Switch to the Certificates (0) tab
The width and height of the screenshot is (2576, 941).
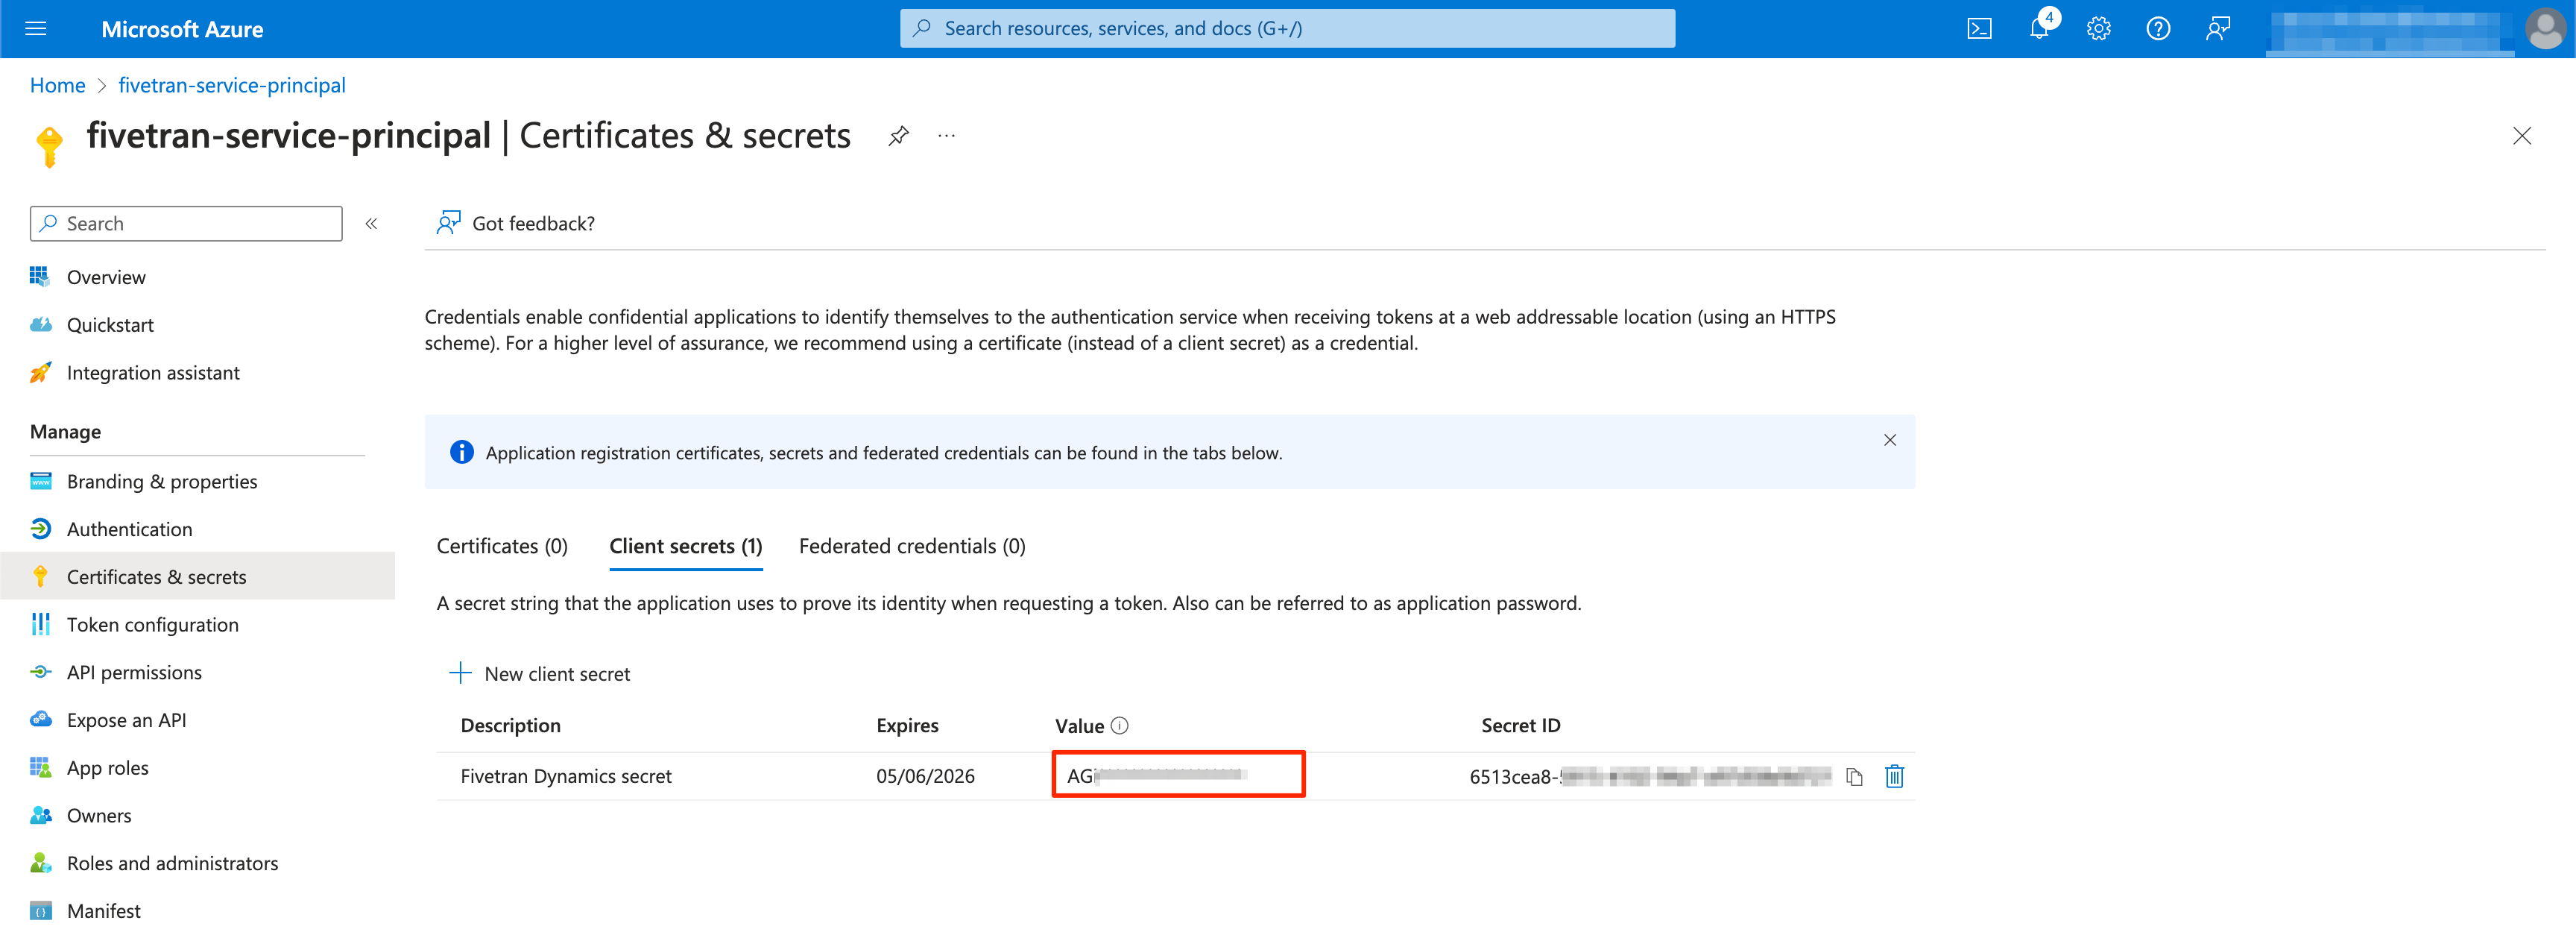point(502,546)
